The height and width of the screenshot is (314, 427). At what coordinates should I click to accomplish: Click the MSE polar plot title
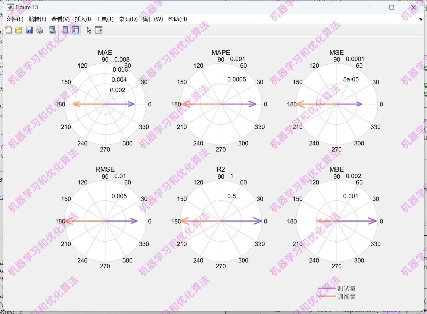[336, 52]
